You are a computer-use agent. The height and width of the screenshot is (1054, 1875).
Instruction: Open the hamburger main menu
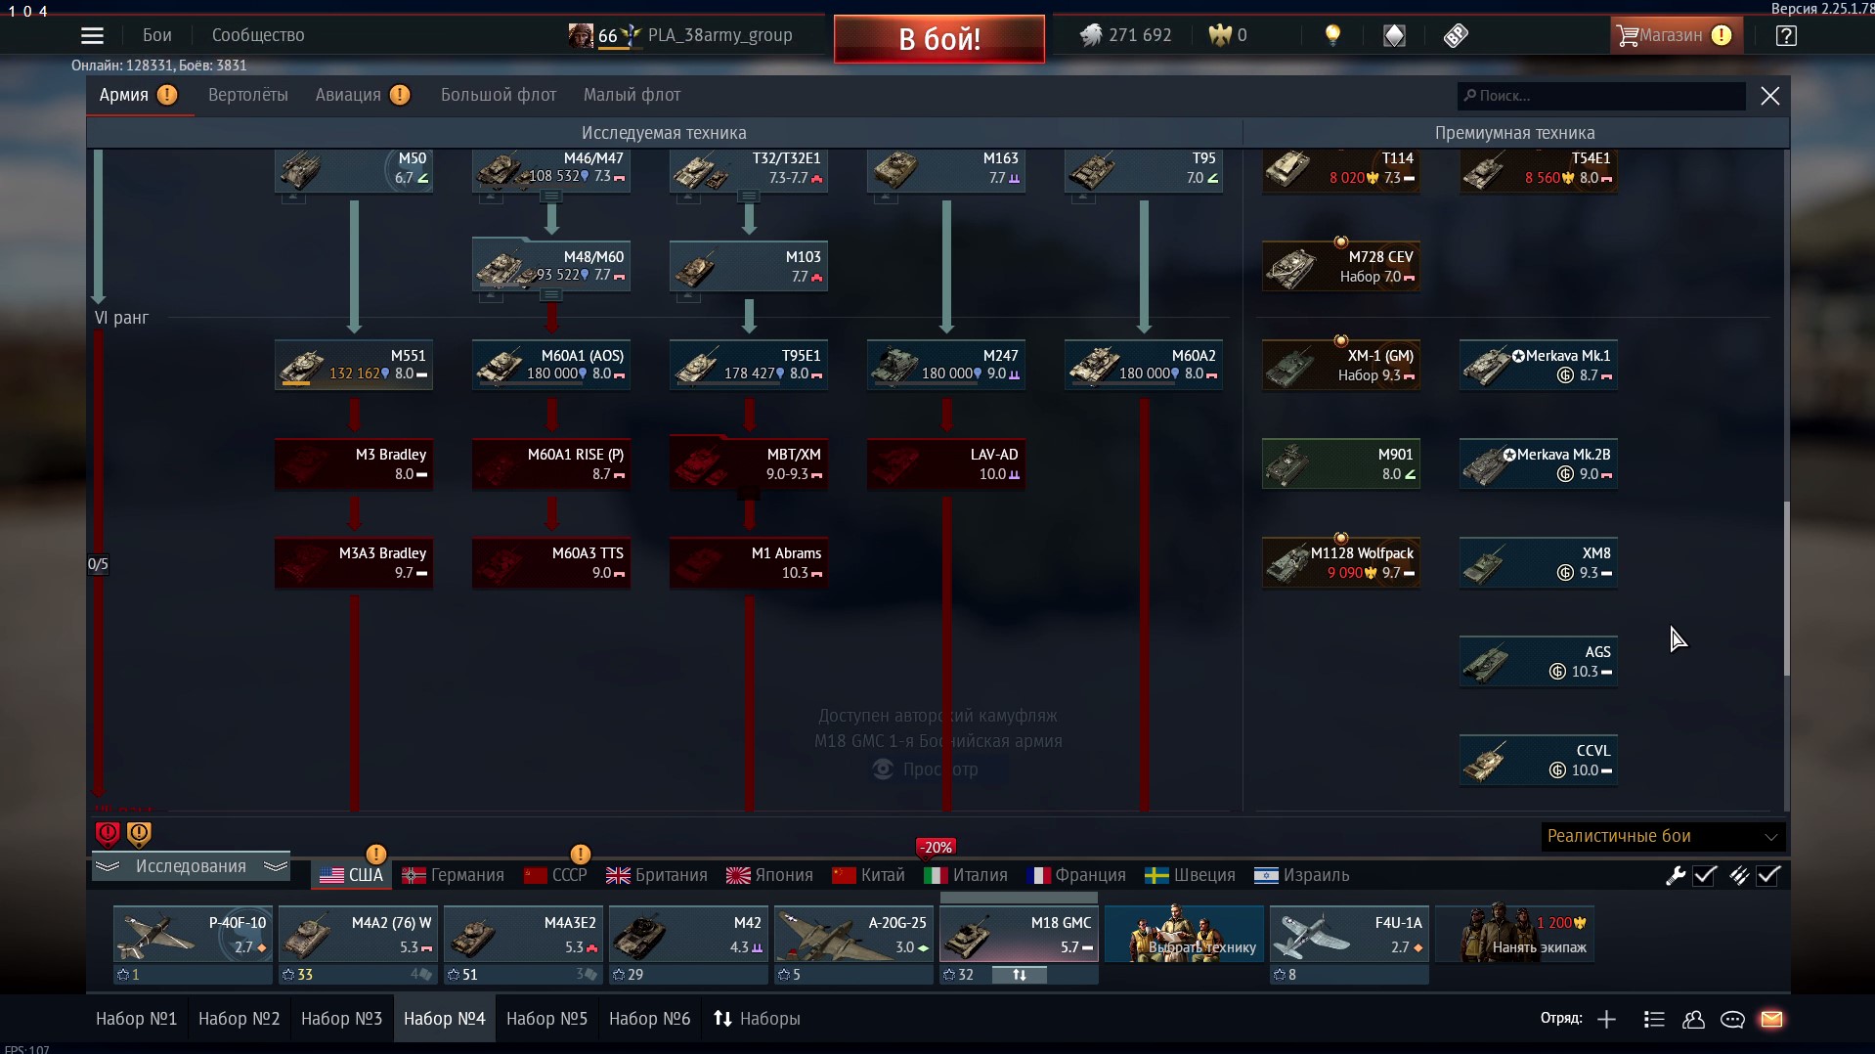pyautogui.click(x=92, y=36)
